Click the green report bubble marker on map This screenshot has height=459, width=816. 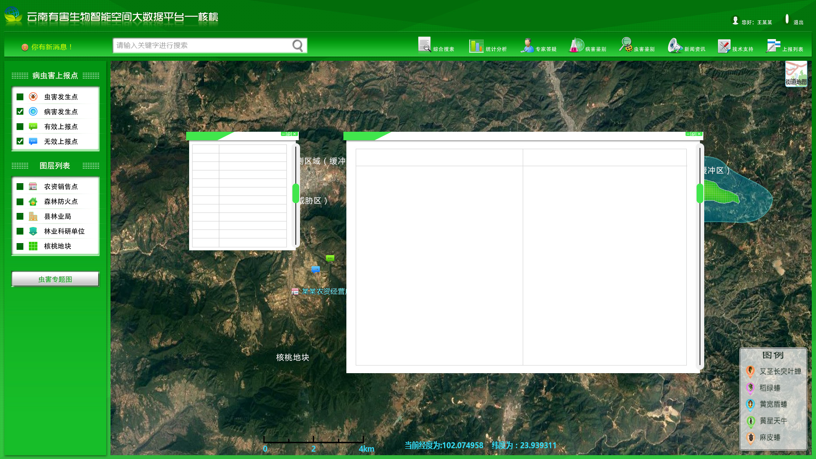(330, 258)
